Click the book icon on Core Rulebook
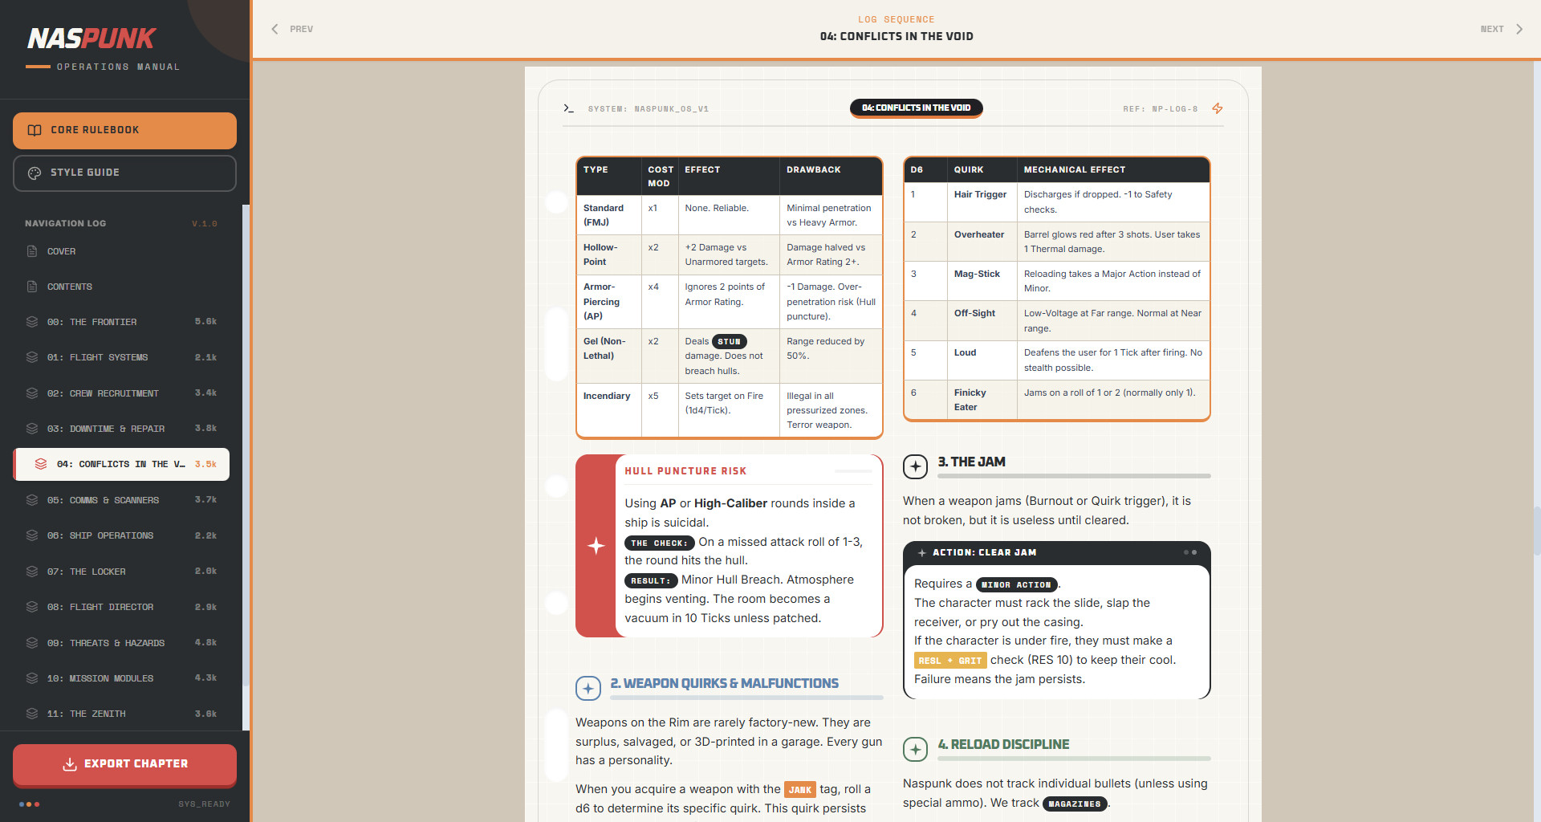This screenshot has width=1541, height=822. 35,130
